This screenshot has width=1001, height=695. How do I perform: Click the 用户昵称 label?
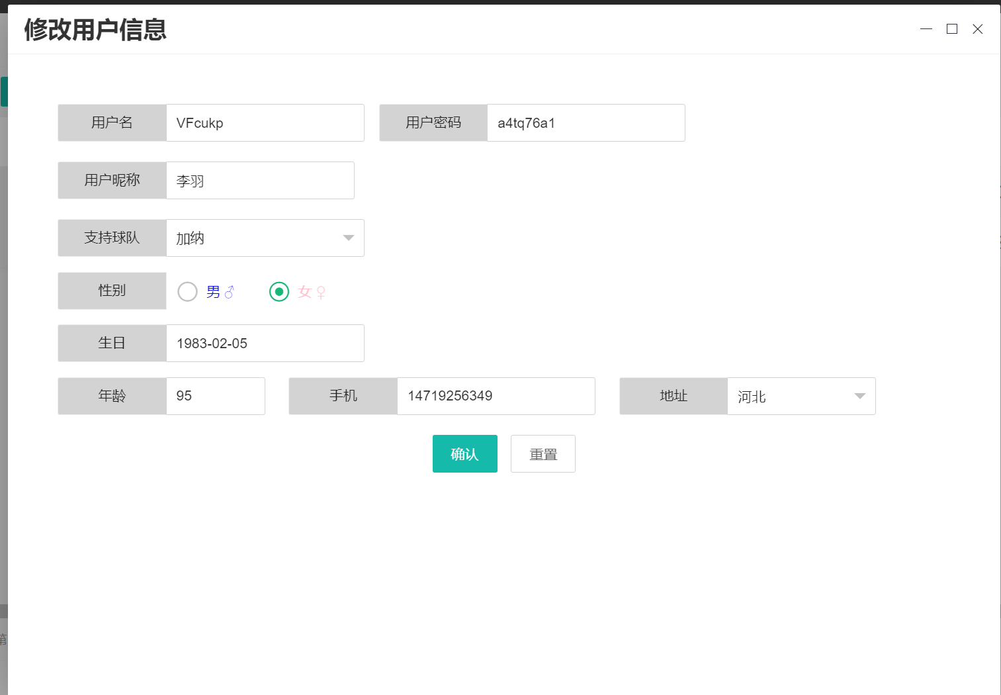[112, 181]
